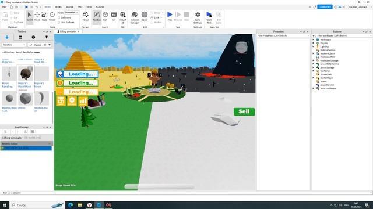
Task: Activate the Rotate tool
Action: point(52,16)
